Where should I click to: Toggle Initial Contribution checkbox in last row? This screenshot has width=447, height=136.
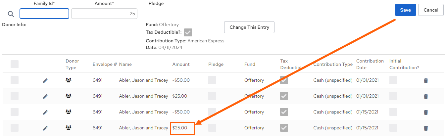[393, 128]
